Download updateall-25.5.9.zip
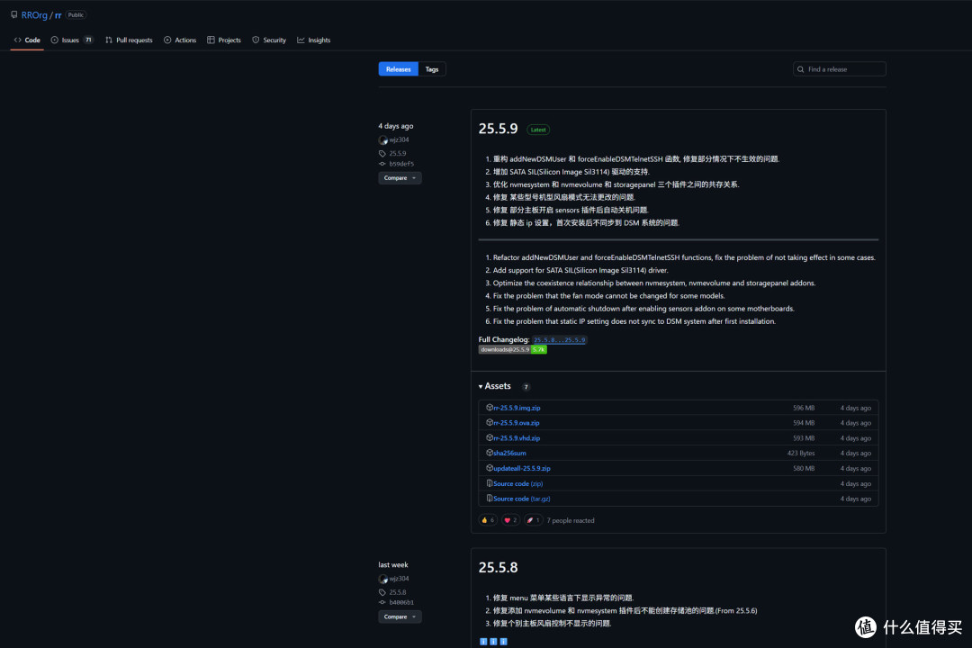 tap(522, 468)
